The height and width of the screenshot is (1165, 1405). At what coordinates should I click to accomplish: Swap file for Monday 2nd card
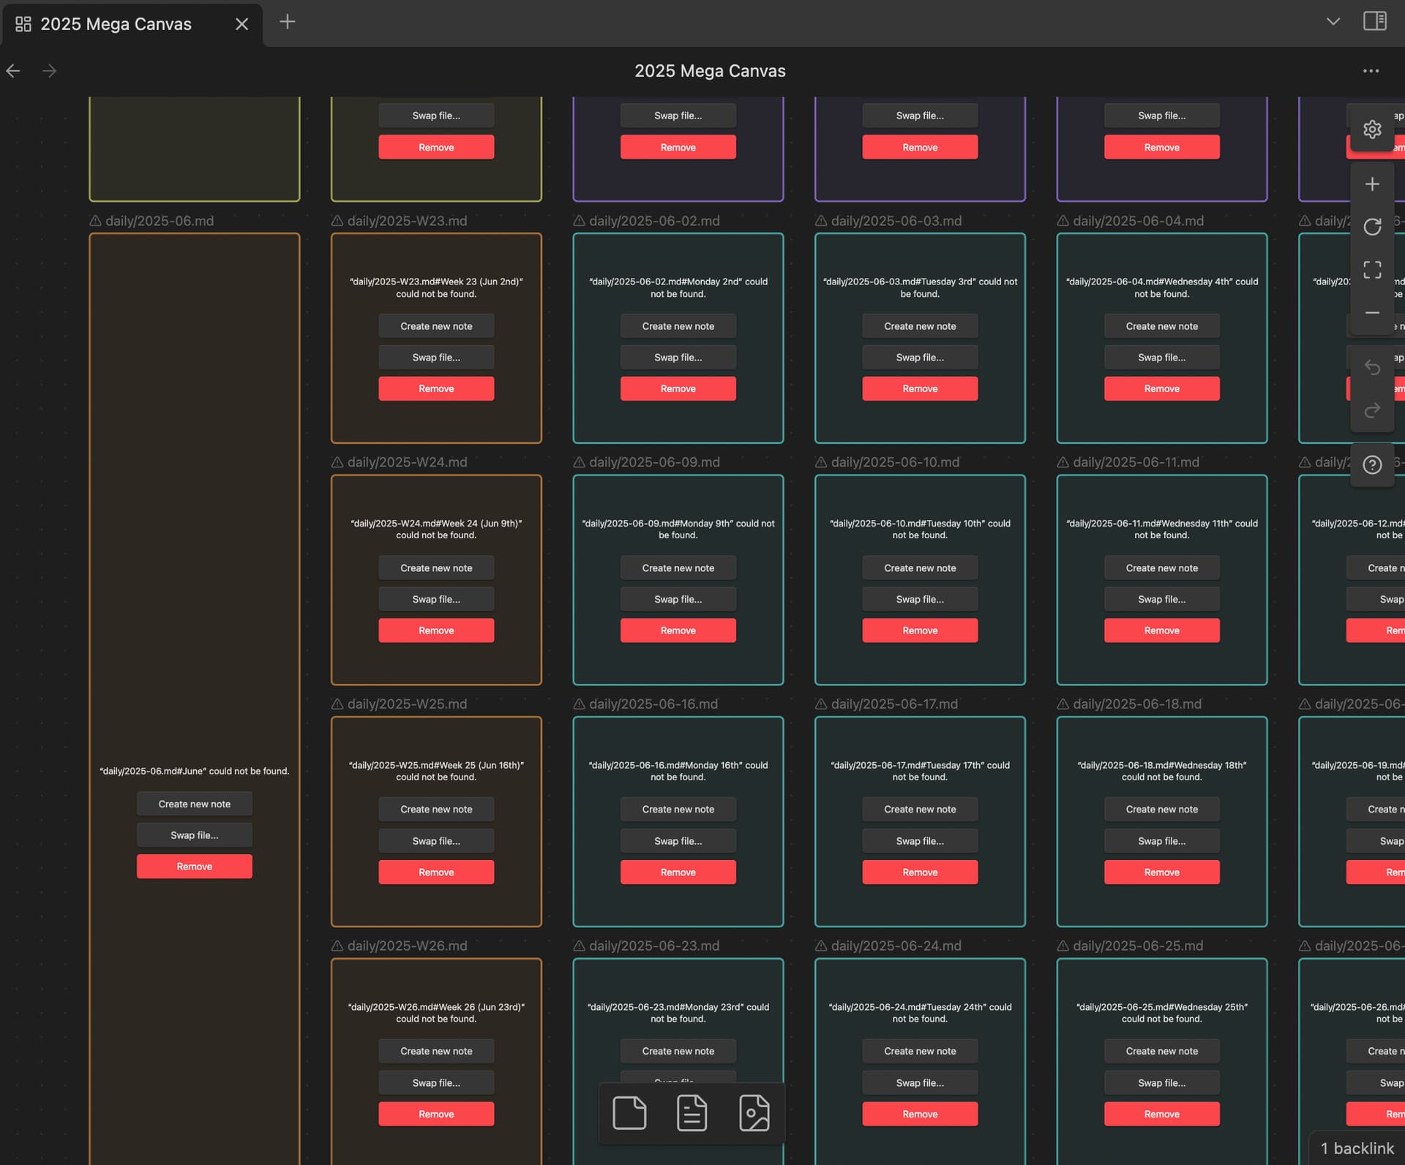point(678,358)
